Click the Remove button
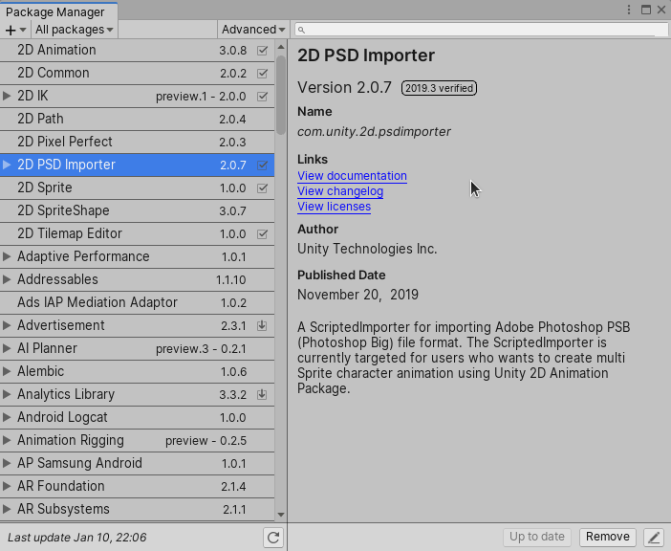The height and width of the screenshot is (551, 671). 607,537
